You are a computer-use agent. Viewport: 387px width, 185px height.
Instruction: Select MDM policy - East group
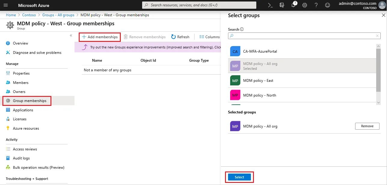pyautogui.click(x=302, y=81)
